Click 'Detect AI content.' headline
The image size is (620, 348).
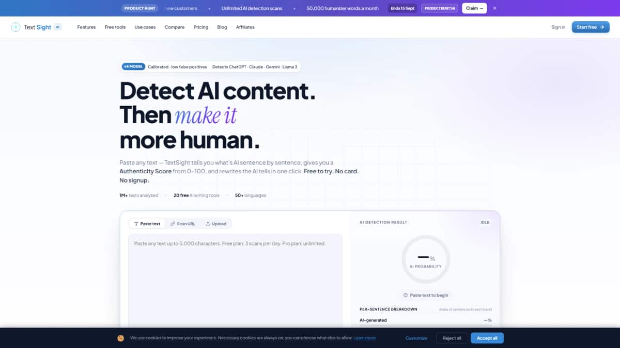[x=218, y=91]
